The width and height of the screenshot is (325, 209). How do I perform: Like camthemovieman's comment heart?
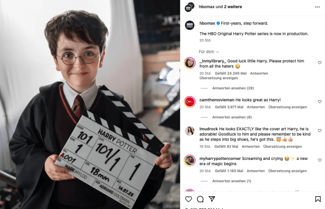tap(319, 102)
